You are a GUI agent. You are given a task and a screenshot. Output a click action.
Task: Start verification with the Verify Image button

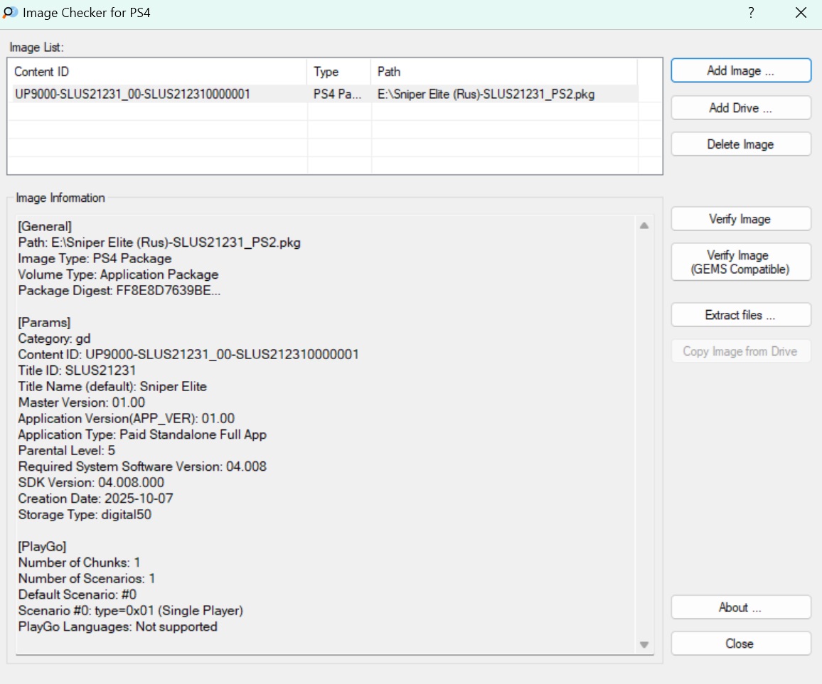(x=740, y=219)
